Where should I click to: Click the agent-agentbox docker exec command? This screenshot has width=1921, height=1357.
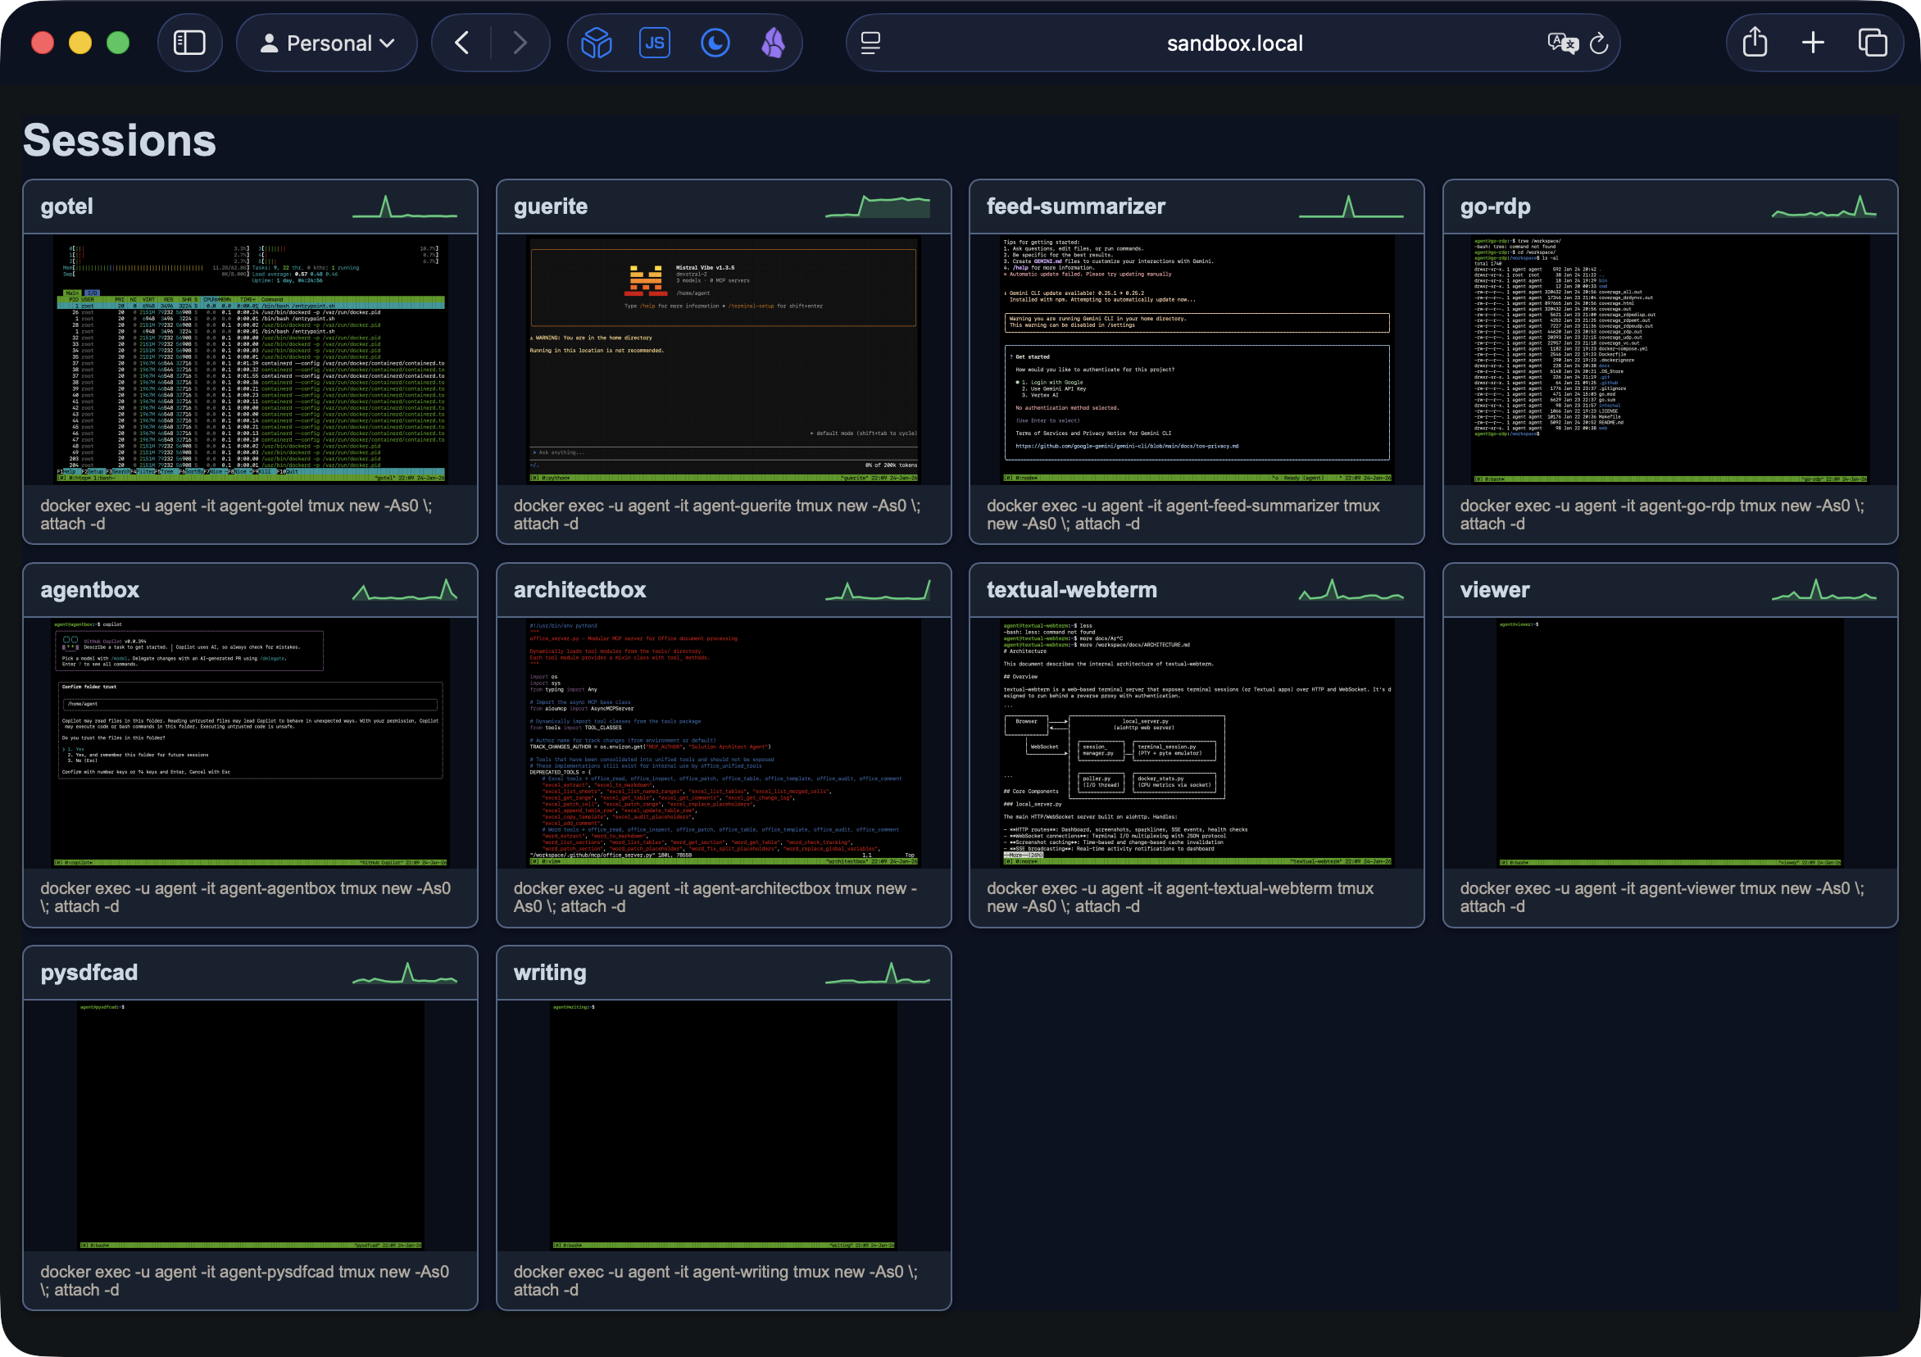pos(246,897)
